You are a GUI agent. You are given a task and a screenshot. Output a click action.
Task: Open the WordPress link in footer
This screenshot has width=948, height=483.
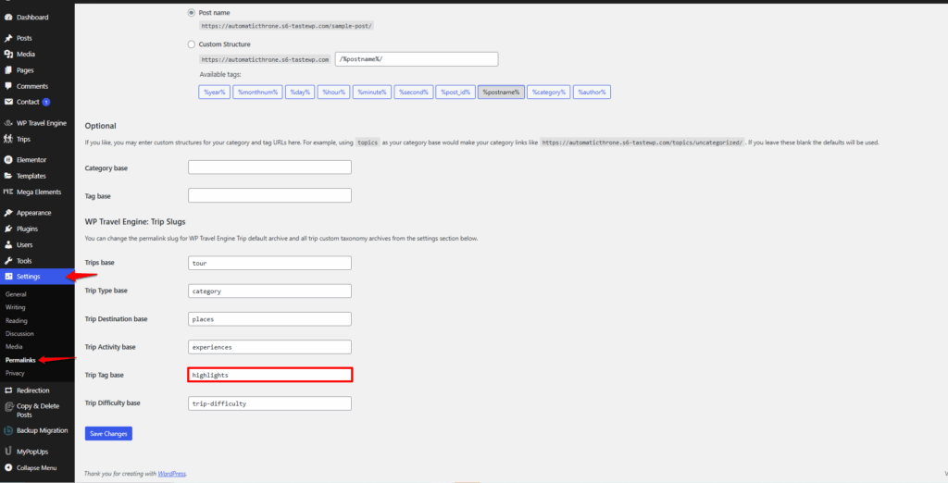coord(171,474)
